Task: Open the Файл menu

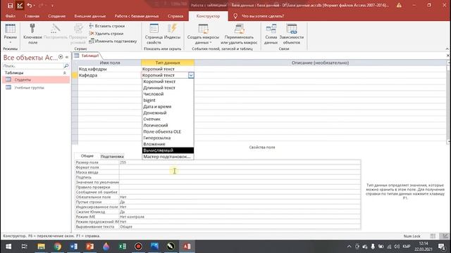Action: click(x=11, y=16)
